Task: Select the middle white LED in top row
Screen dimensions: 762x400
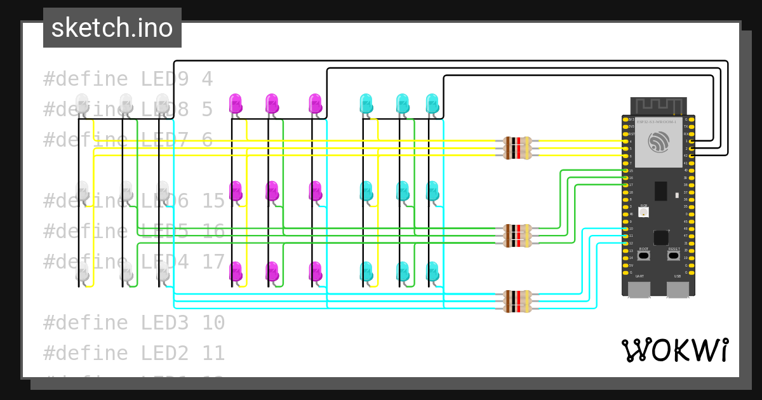Action: 126,103
